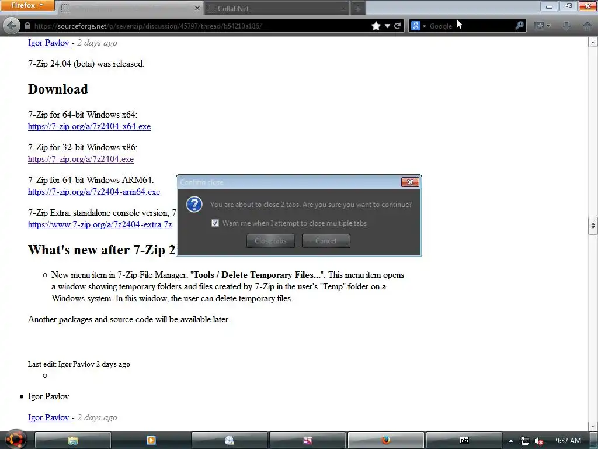Click the search magnifier icon

[x=519, y=26]
